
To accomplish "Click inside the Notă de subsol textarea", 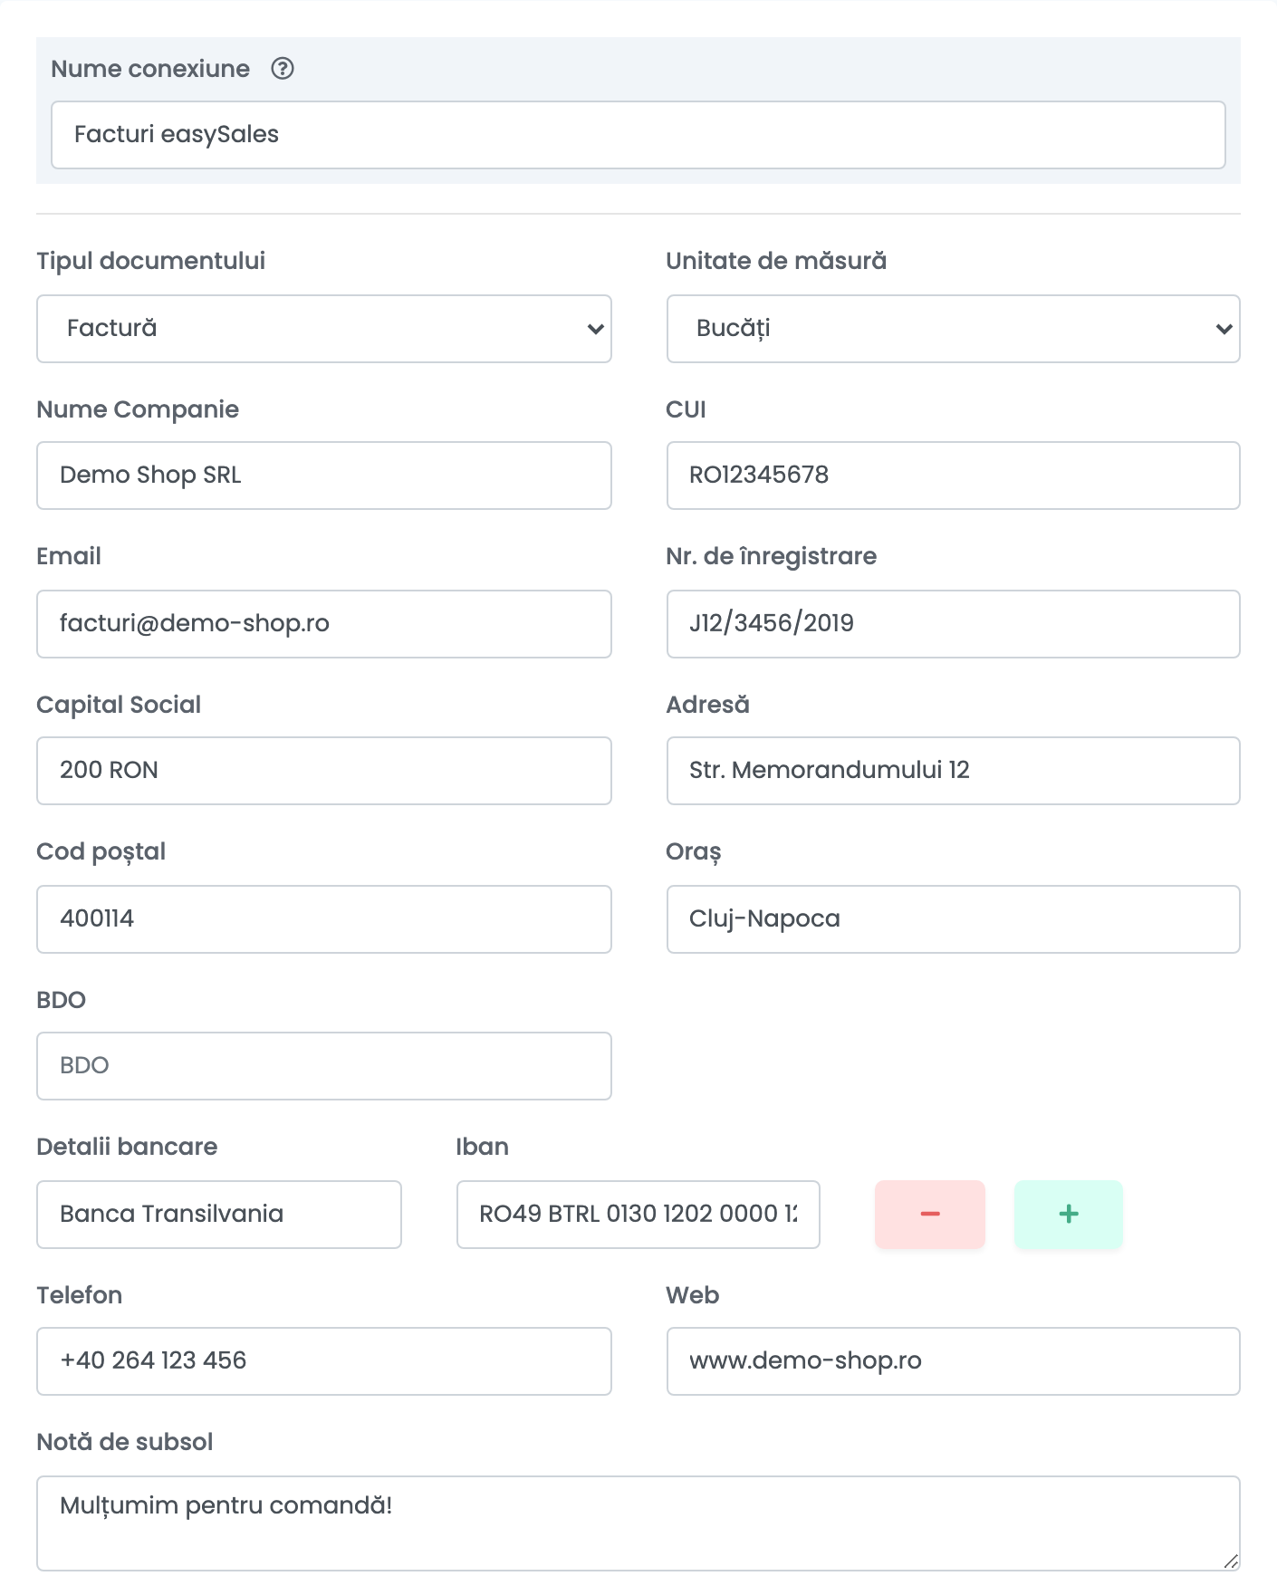I will (638, 1523).
